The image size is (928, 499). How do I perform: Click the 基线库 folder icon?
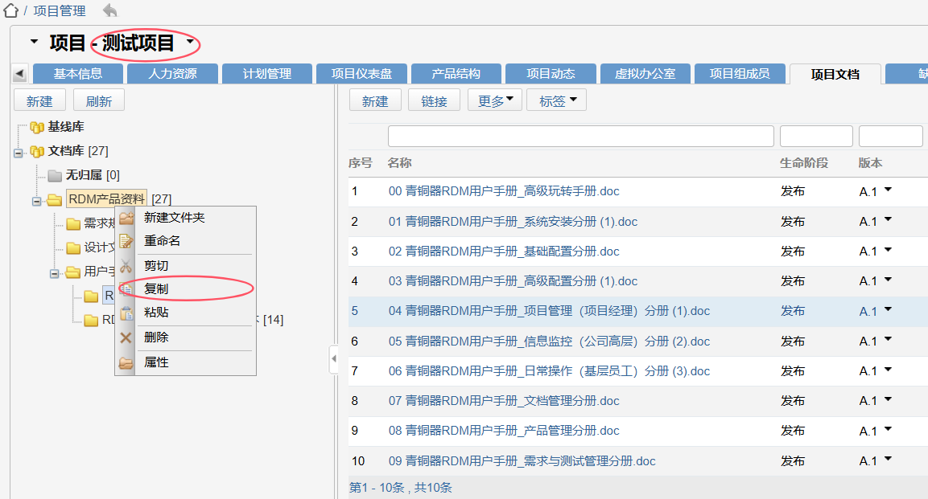coord(37,127)
